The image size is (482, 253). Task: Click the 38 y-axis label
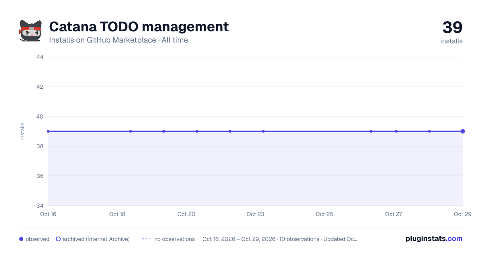click(x=40, y=146)
